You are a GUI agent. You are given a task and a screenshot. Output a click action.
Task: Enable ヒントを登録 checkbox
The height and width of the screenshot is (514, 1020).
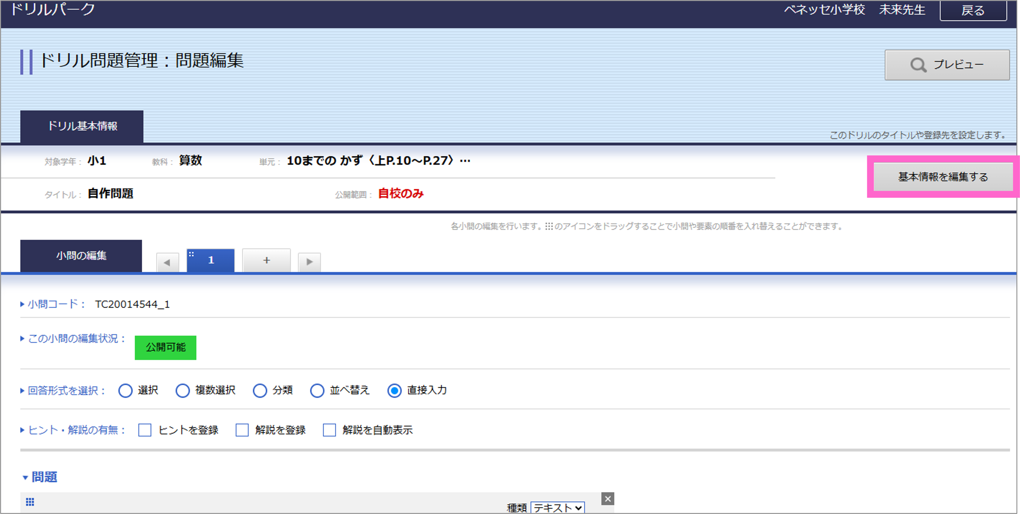pyautogui.click(x=145, y=430)
